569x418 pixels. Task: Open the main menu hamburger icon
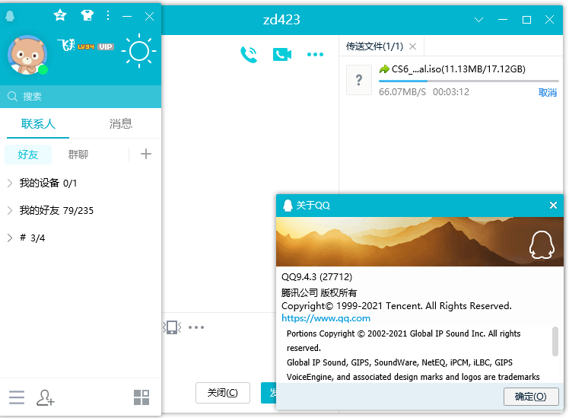(x=17, y=397)
